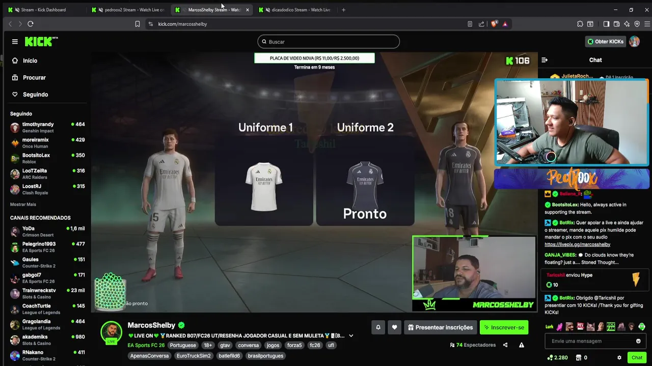Expand the stream title chevron
This screenshot has height=366, width=652.
pos(351,336)
